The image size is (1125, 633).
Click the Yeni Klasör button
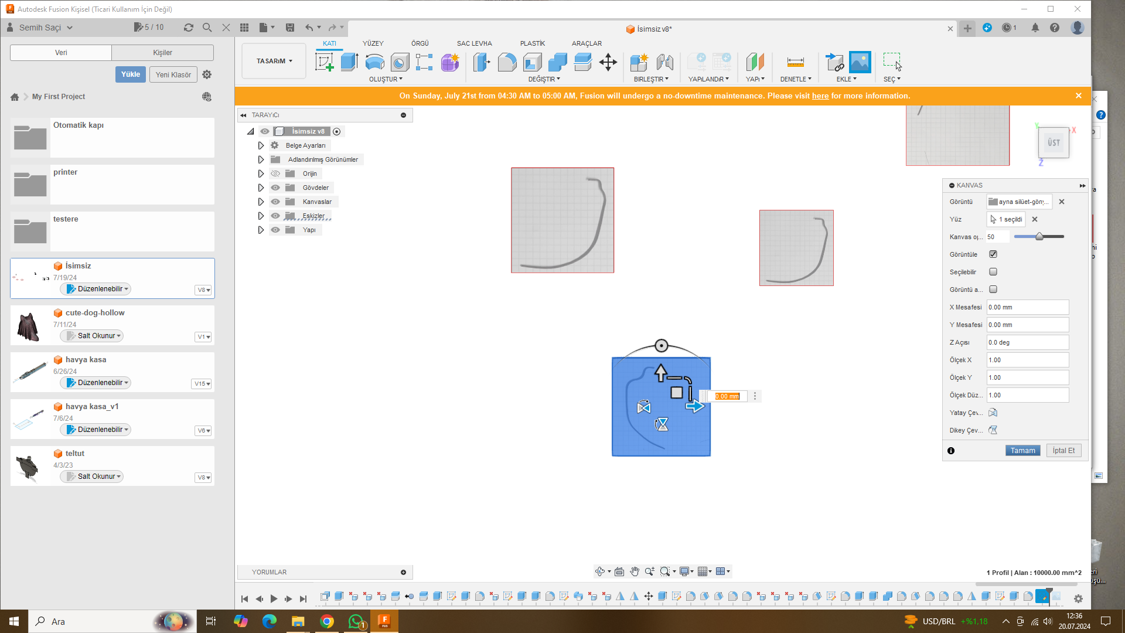[x=173, y=74]
